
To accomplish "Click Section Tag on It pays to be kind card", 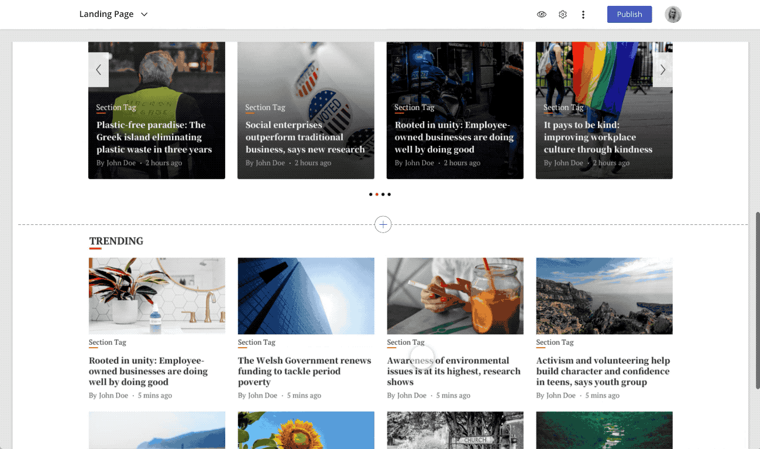I will click(564, 107).
